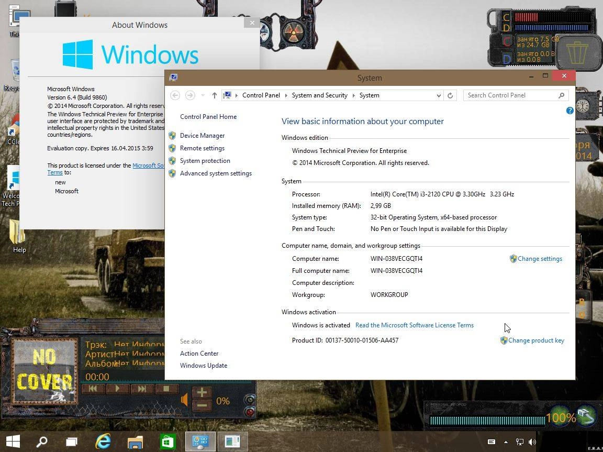Screen dimensions: 603x452
Task: Minimize the System window
Action: [x=531, y=76]
